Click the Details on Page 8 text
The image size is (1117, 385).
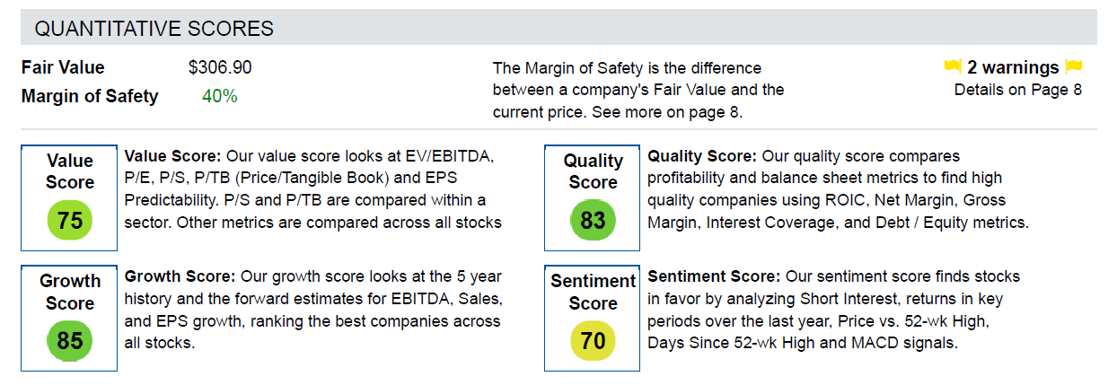(1018, 89)
